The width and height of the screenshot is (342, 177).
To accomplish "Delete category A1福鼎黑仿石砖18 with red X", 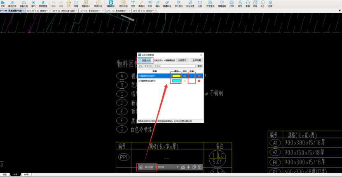I will point(199,81).
